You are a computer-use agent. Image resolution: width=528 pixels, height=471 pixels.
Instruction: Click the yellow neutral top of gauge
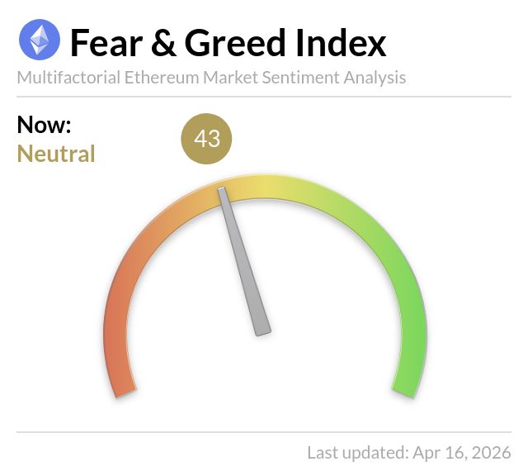[x=262, y=187]
